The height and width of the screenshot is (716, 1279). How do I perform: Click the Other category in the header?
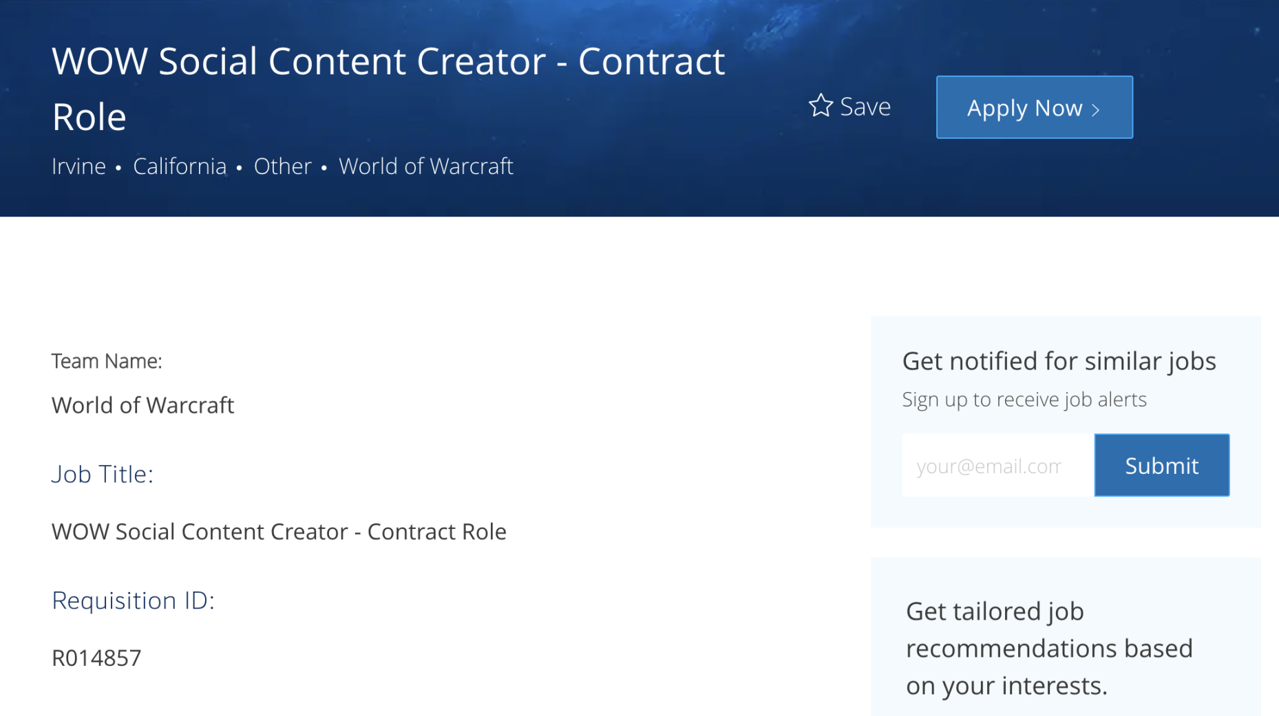[282, 166]
